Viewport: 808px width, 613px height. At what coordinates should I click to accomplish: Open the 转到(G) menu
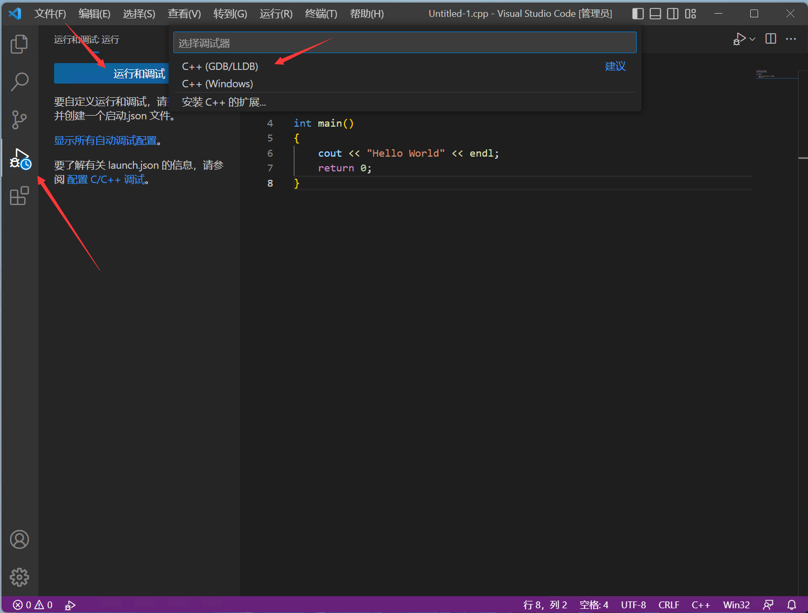click(x=230, y=14)
